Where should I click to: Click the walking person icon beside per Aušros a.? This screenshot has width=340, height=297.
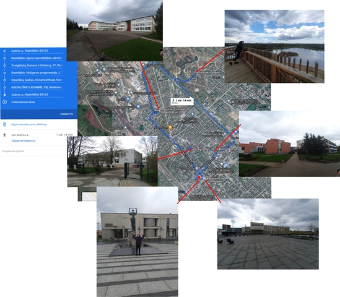4,135
